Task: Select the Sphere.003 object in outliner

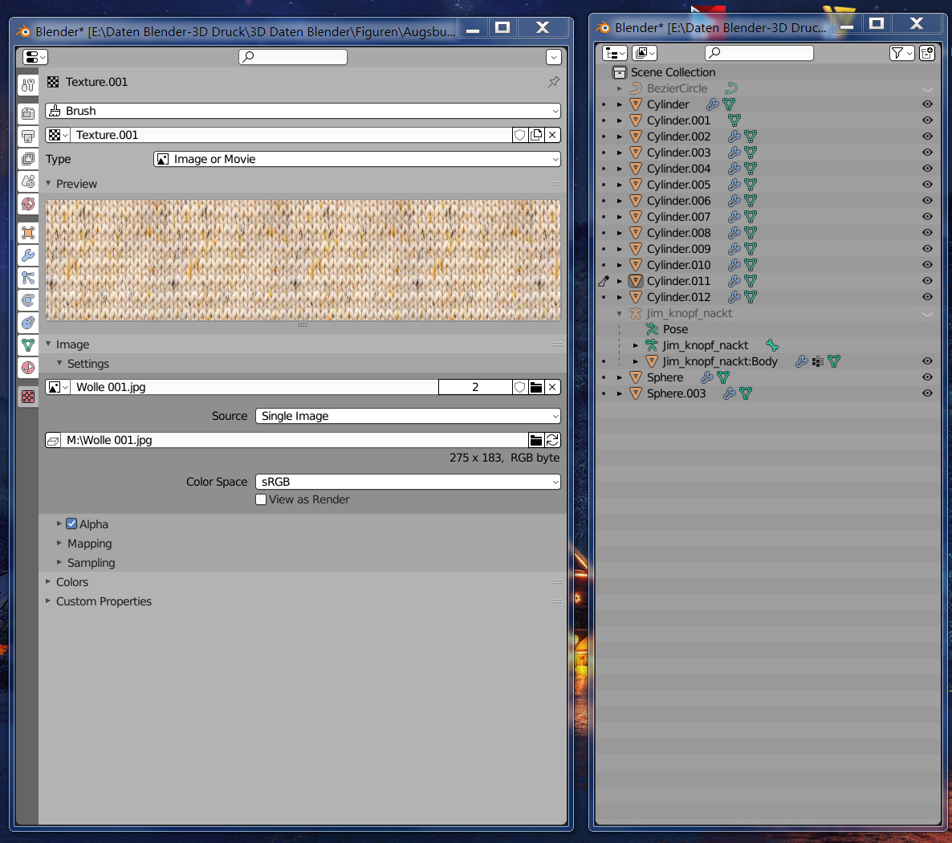Action: 676,393
